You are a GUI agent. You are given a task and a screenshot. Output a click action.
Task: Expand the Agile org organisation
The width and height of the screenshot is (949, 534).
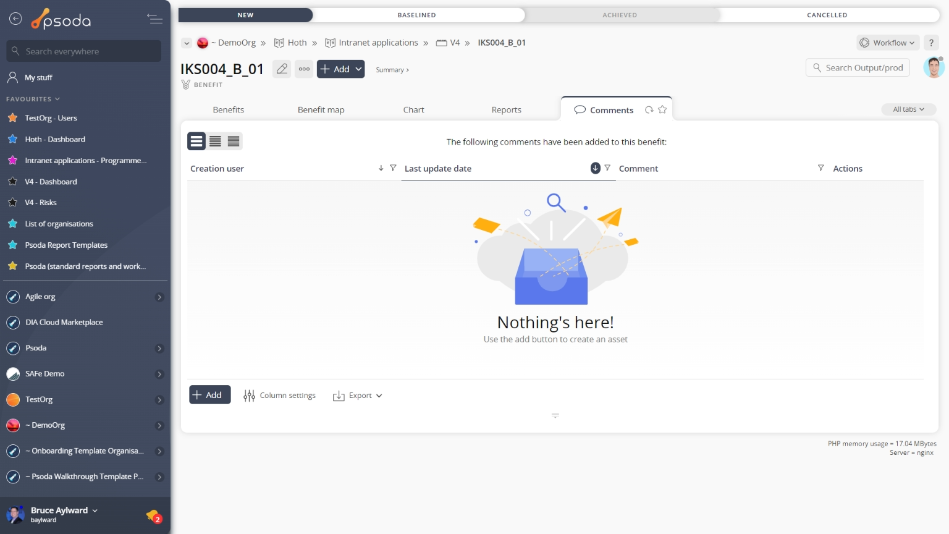tap(159, 297)
